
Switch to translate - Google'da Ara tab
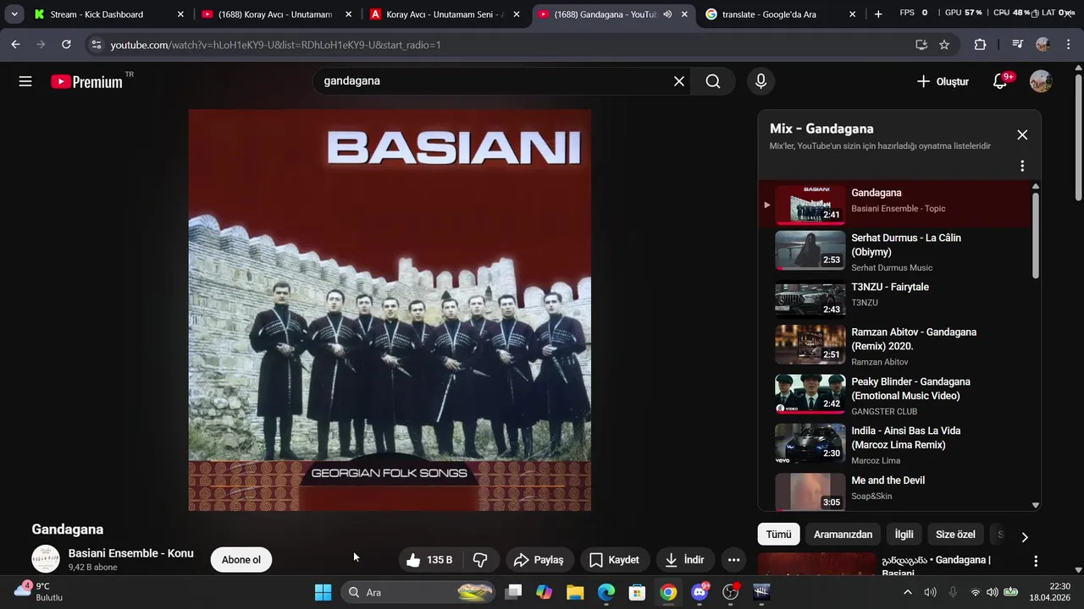coord(781,14)
